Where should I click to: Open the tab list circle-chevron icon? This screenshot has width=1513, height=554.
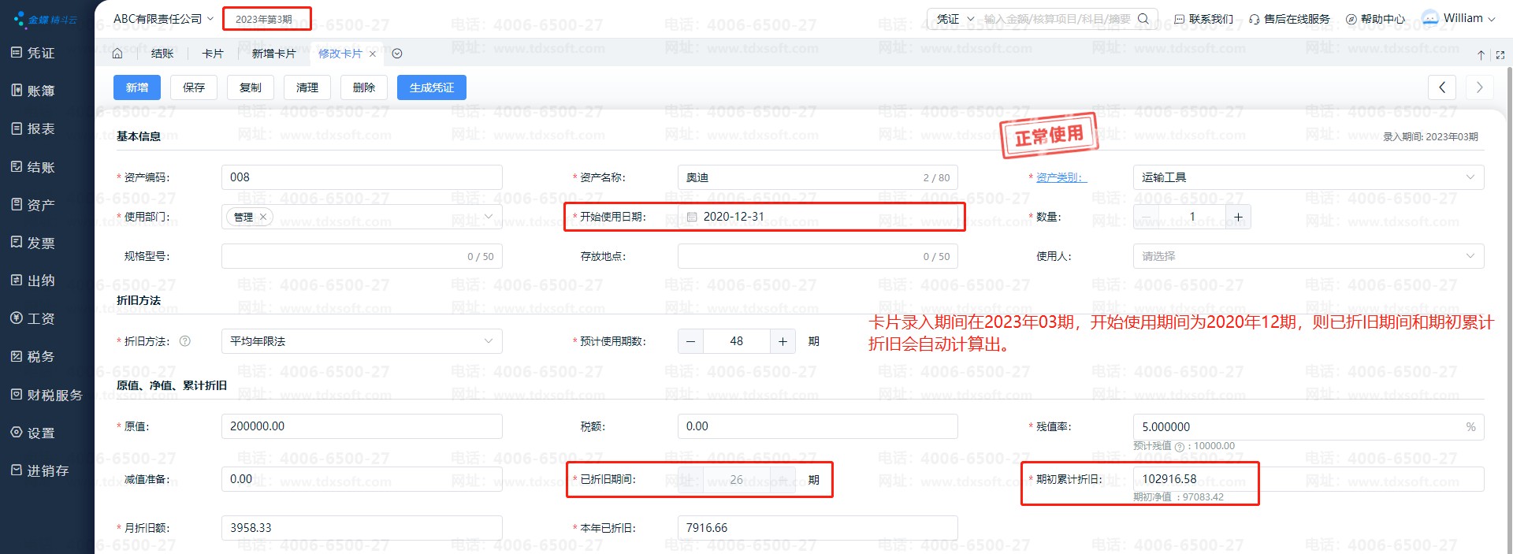[x=397, y=54]
